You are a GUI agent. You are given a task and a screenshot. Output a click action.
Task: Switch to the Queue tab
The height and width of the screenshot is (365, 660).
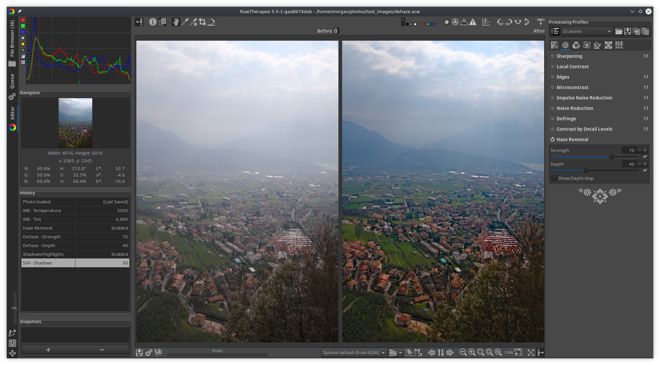12,81
